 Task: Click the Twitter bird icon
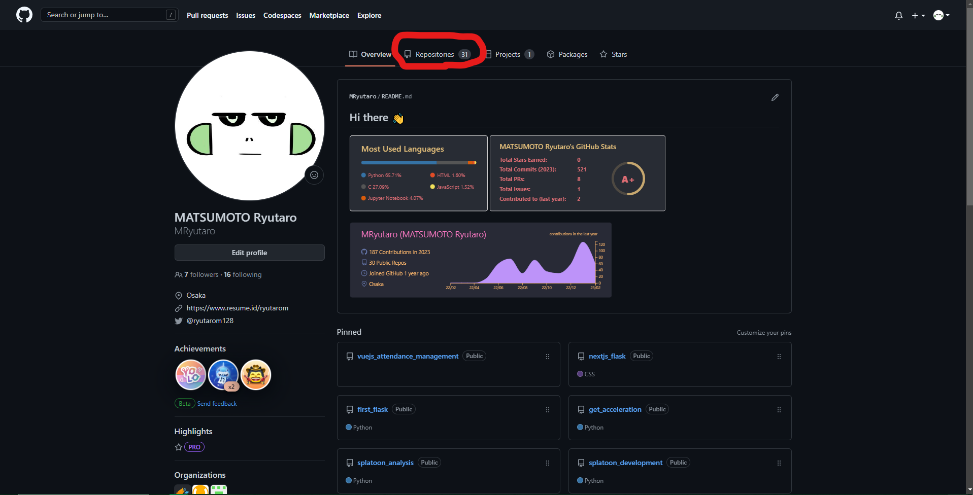coord(179,321)
